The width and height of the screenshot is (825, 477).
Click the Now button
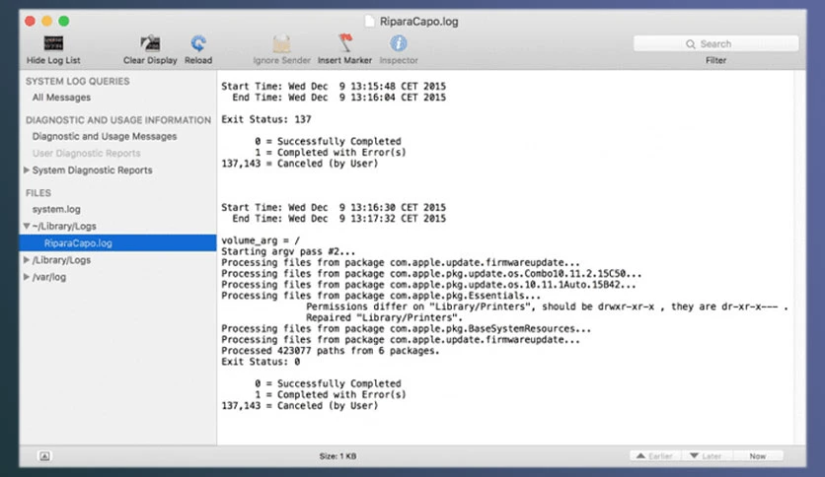click(758, 456)
